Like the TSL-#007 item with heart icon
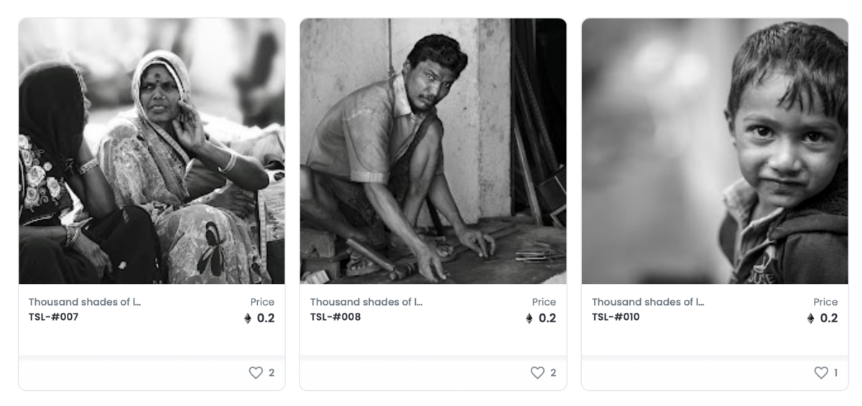 coord(256,372)
